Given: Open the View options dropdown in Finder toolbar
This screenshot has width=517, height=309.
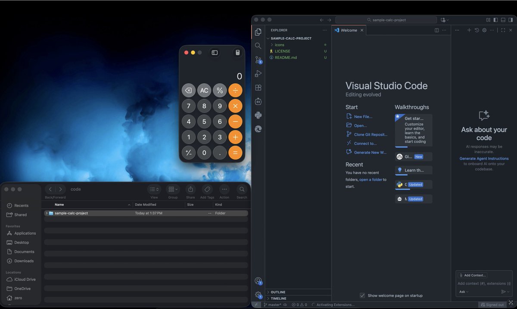Looking at the screenshot, I should (154, 189).
